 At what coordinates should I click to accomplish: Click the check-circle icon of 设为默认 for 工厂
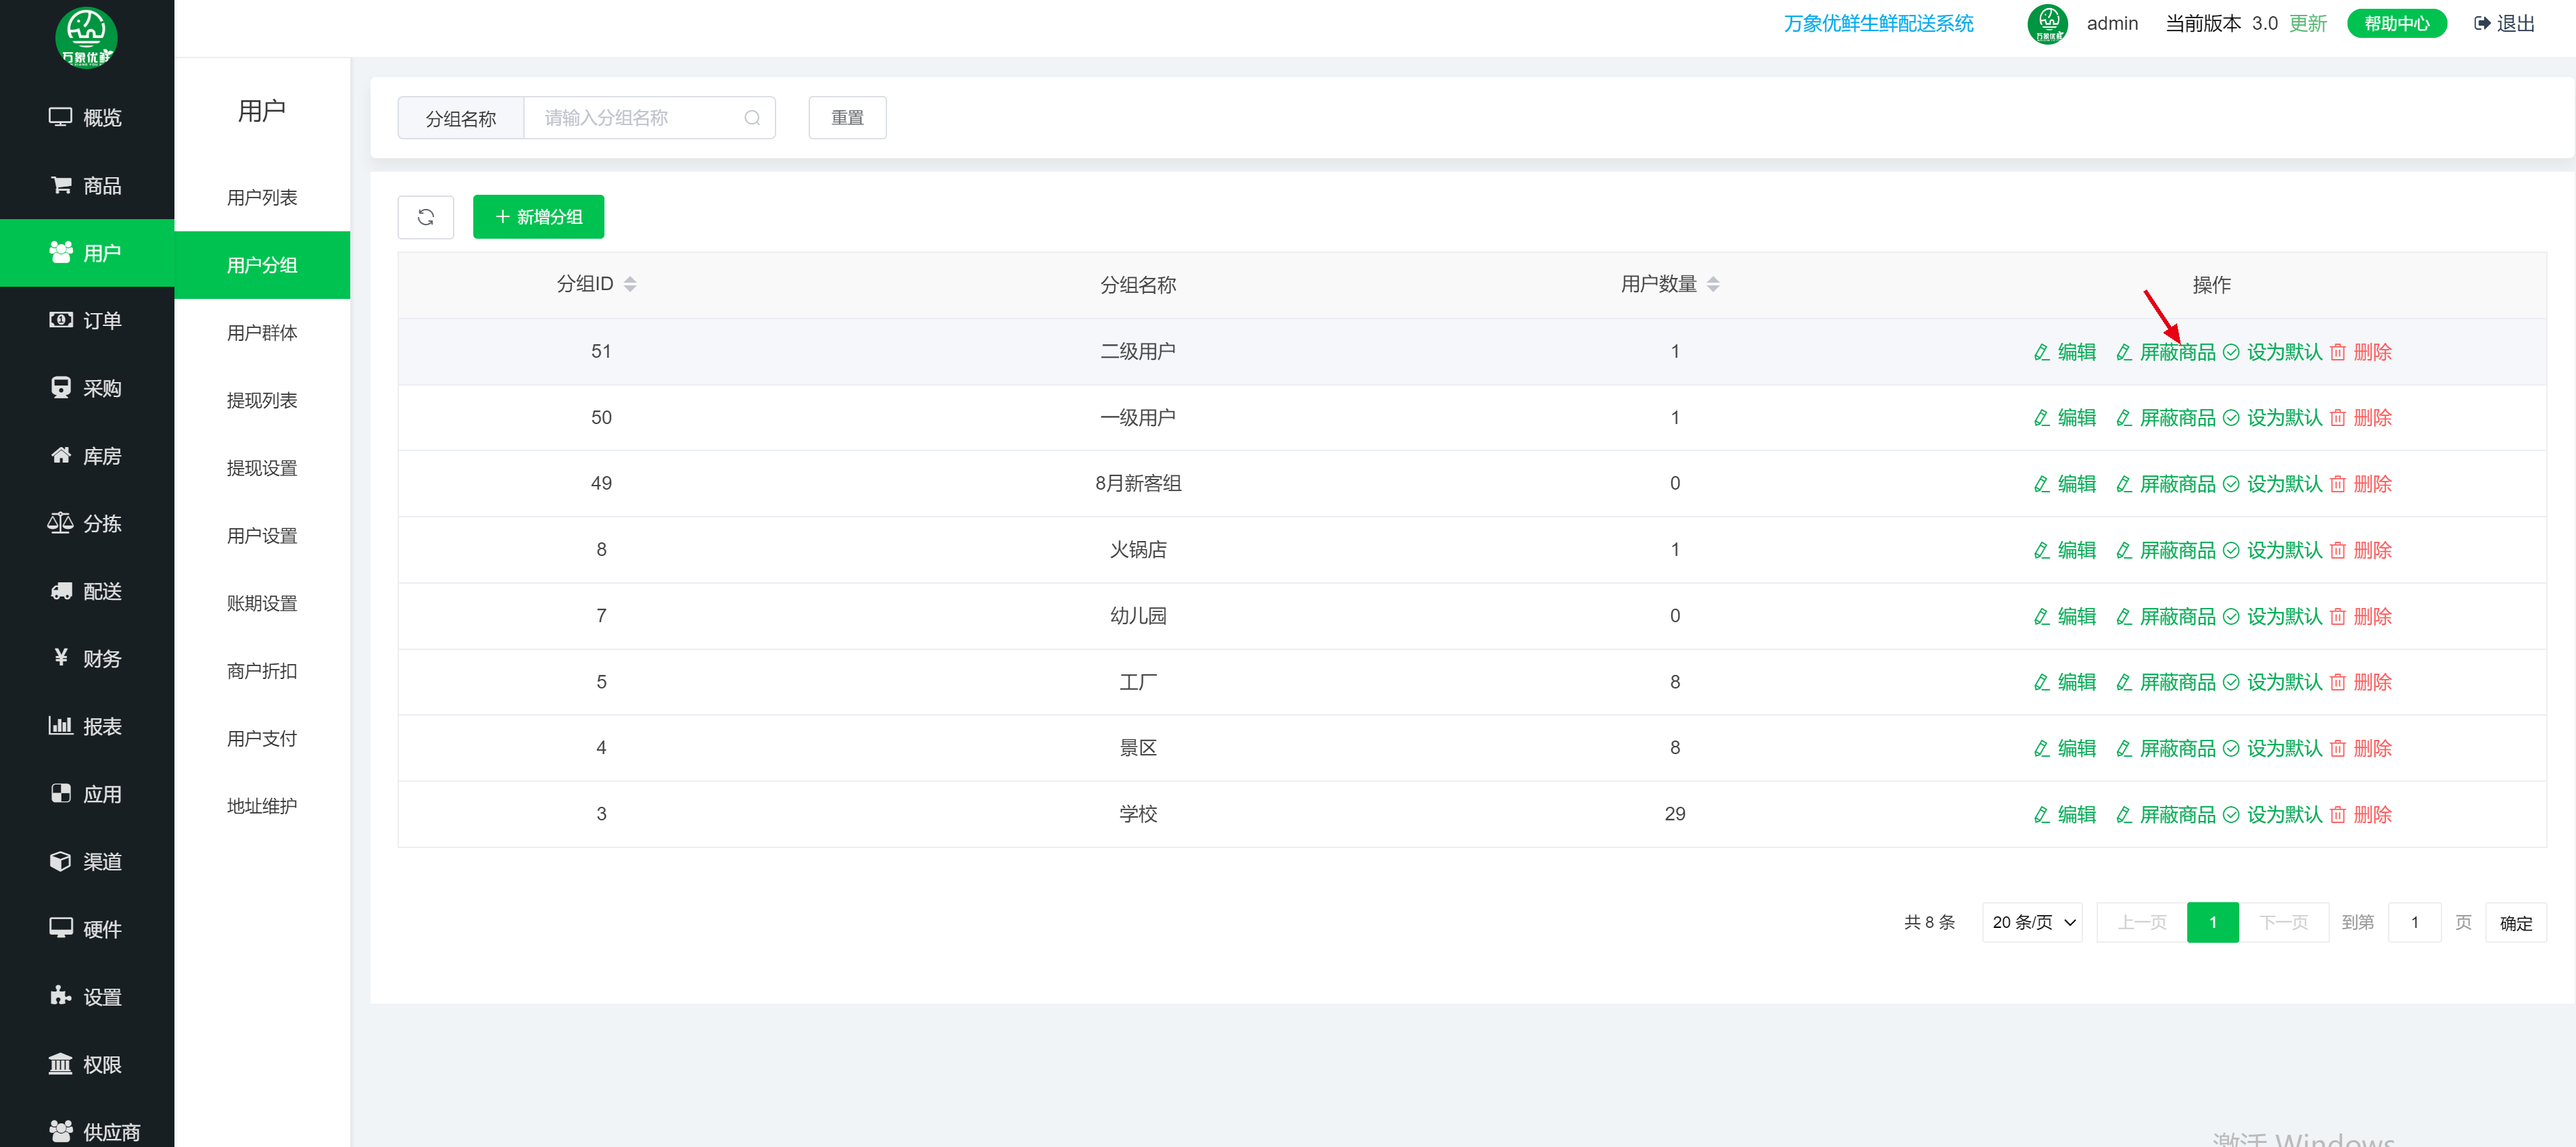point(2230,682)
